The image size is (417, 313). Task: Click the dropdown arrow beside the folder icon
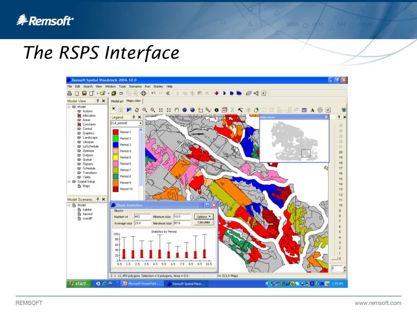click(x=108, y=93)
